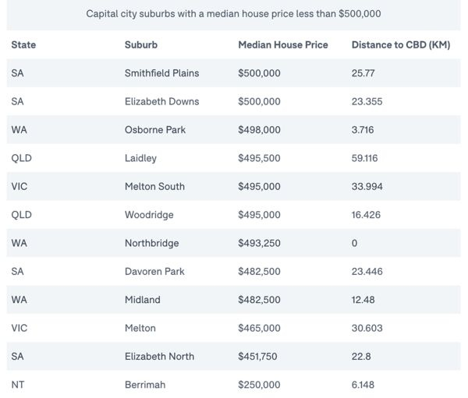Click the State column header
This screenshot has height=398, width=468.
(x=23, y=45)
